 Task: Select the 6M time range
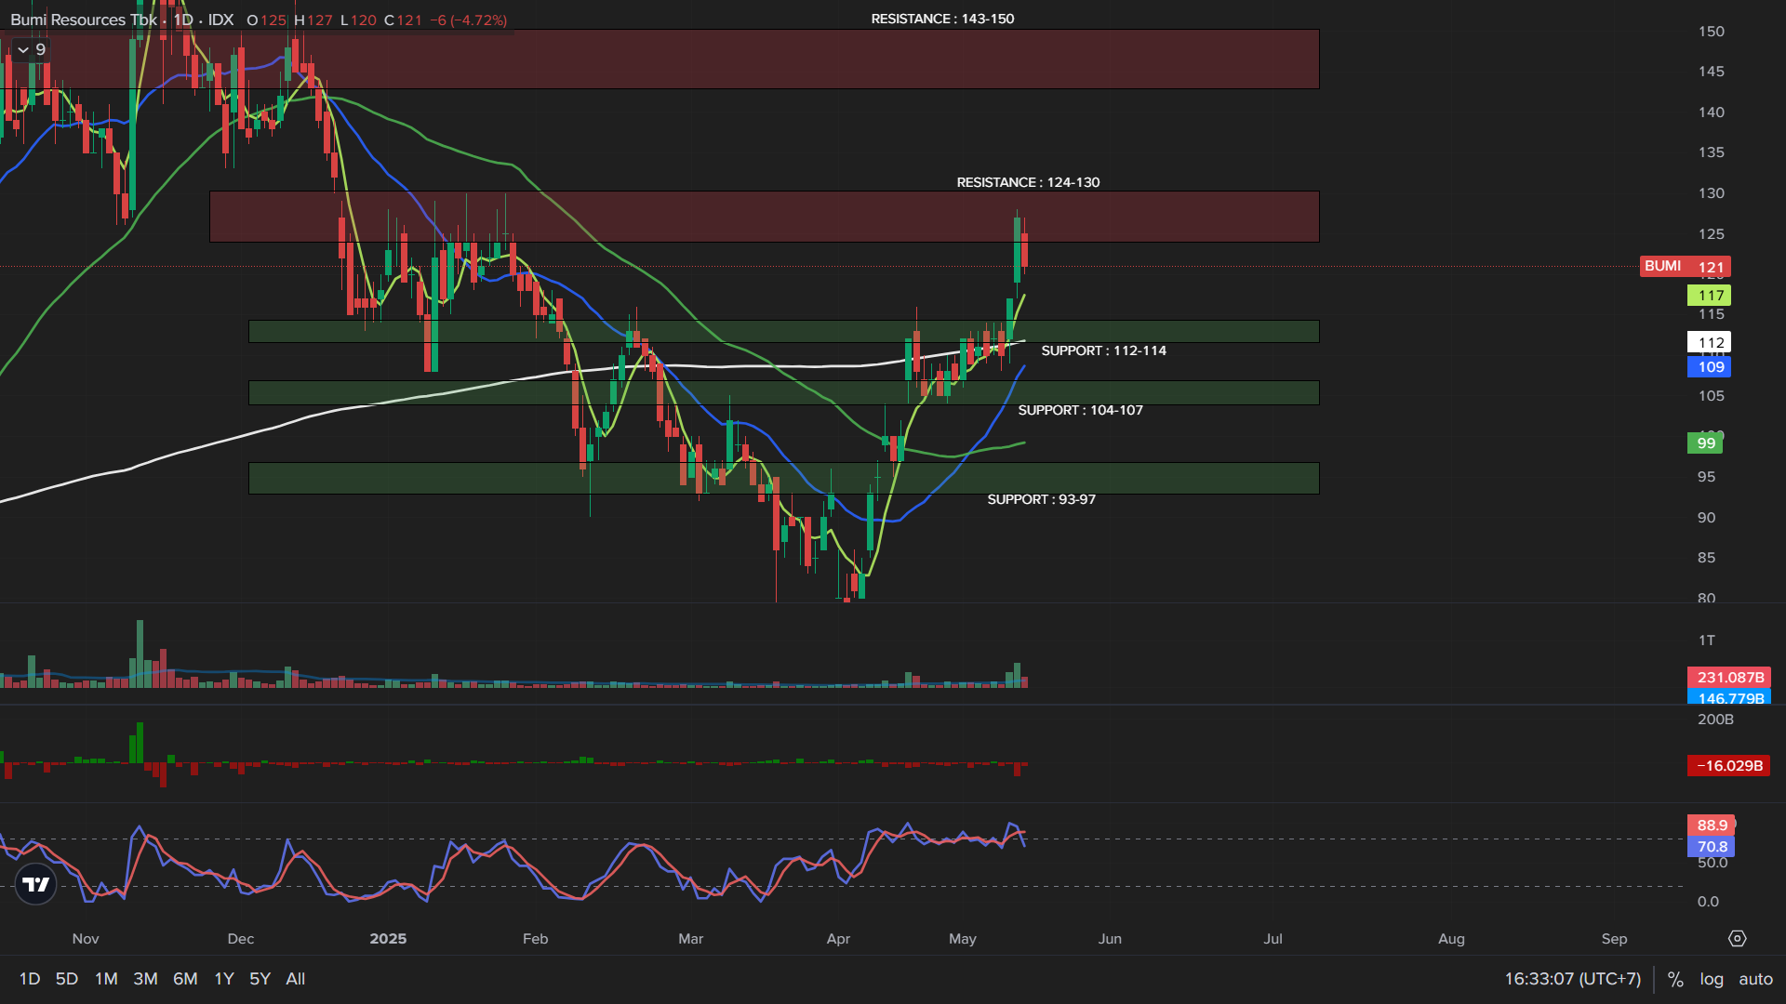[x=185, y=979]
